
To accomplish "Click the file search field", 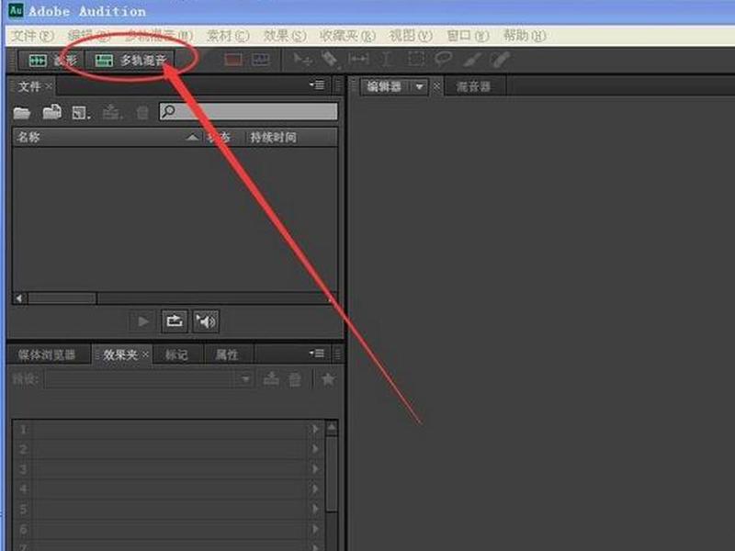I will click(248, 111).
